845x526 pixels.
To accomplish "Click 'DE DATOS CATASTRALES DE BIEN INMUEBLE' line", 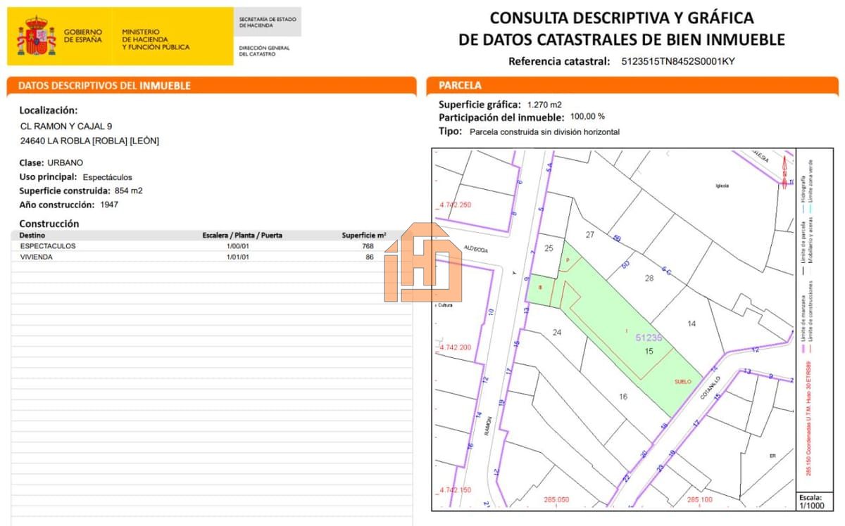I will click(x=622, y=39).
